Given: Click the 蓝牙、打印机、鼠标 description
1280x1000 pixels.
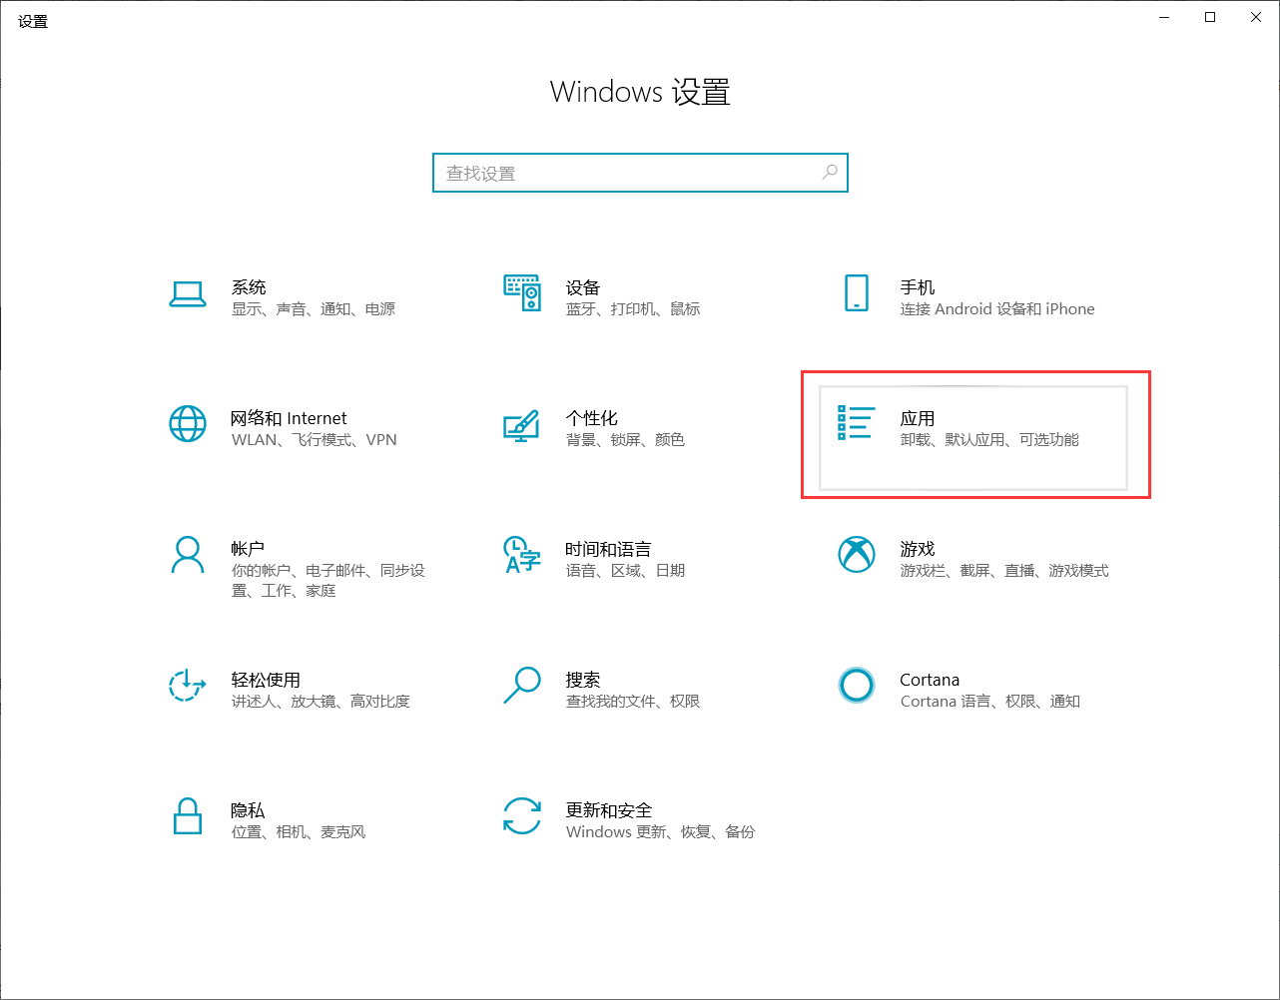Looking at the screenshot, I should pos(633,309).
